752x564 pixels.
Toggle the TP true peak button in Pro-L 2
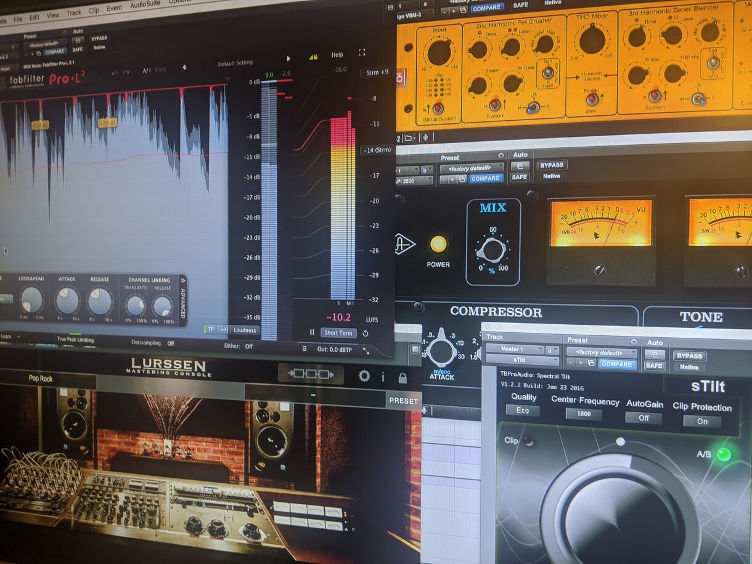pyautogui.click(x=211, y=330)
